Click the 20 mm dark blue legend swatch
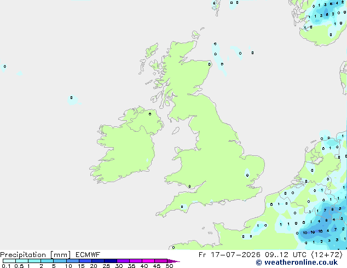347x268 pixels. [x=98, y=261]
